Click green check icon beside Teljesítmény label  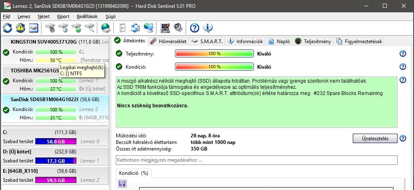pos(119,53)
